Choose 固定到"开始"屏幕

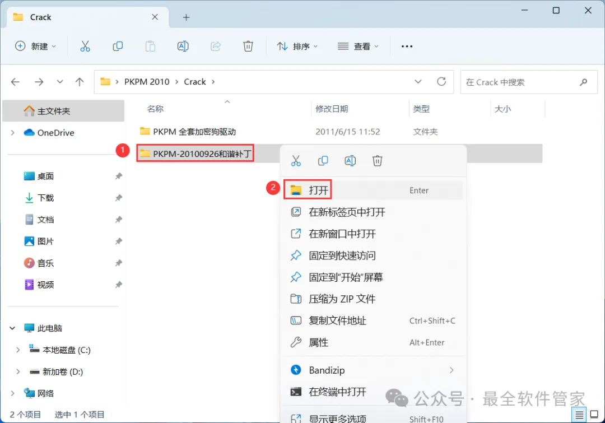373,277
